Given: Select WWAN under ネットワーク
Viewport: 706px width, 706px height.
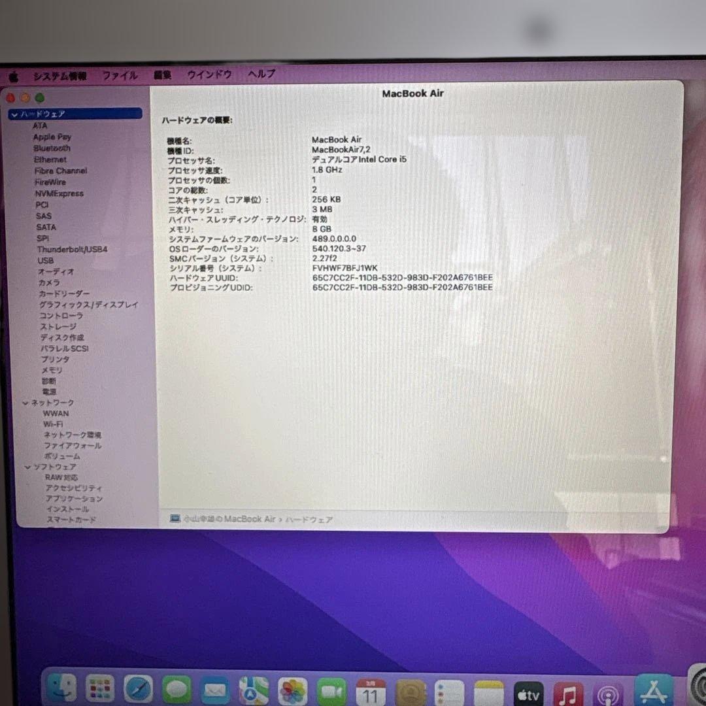Looking at the screenshot, I should coord(56,413).
